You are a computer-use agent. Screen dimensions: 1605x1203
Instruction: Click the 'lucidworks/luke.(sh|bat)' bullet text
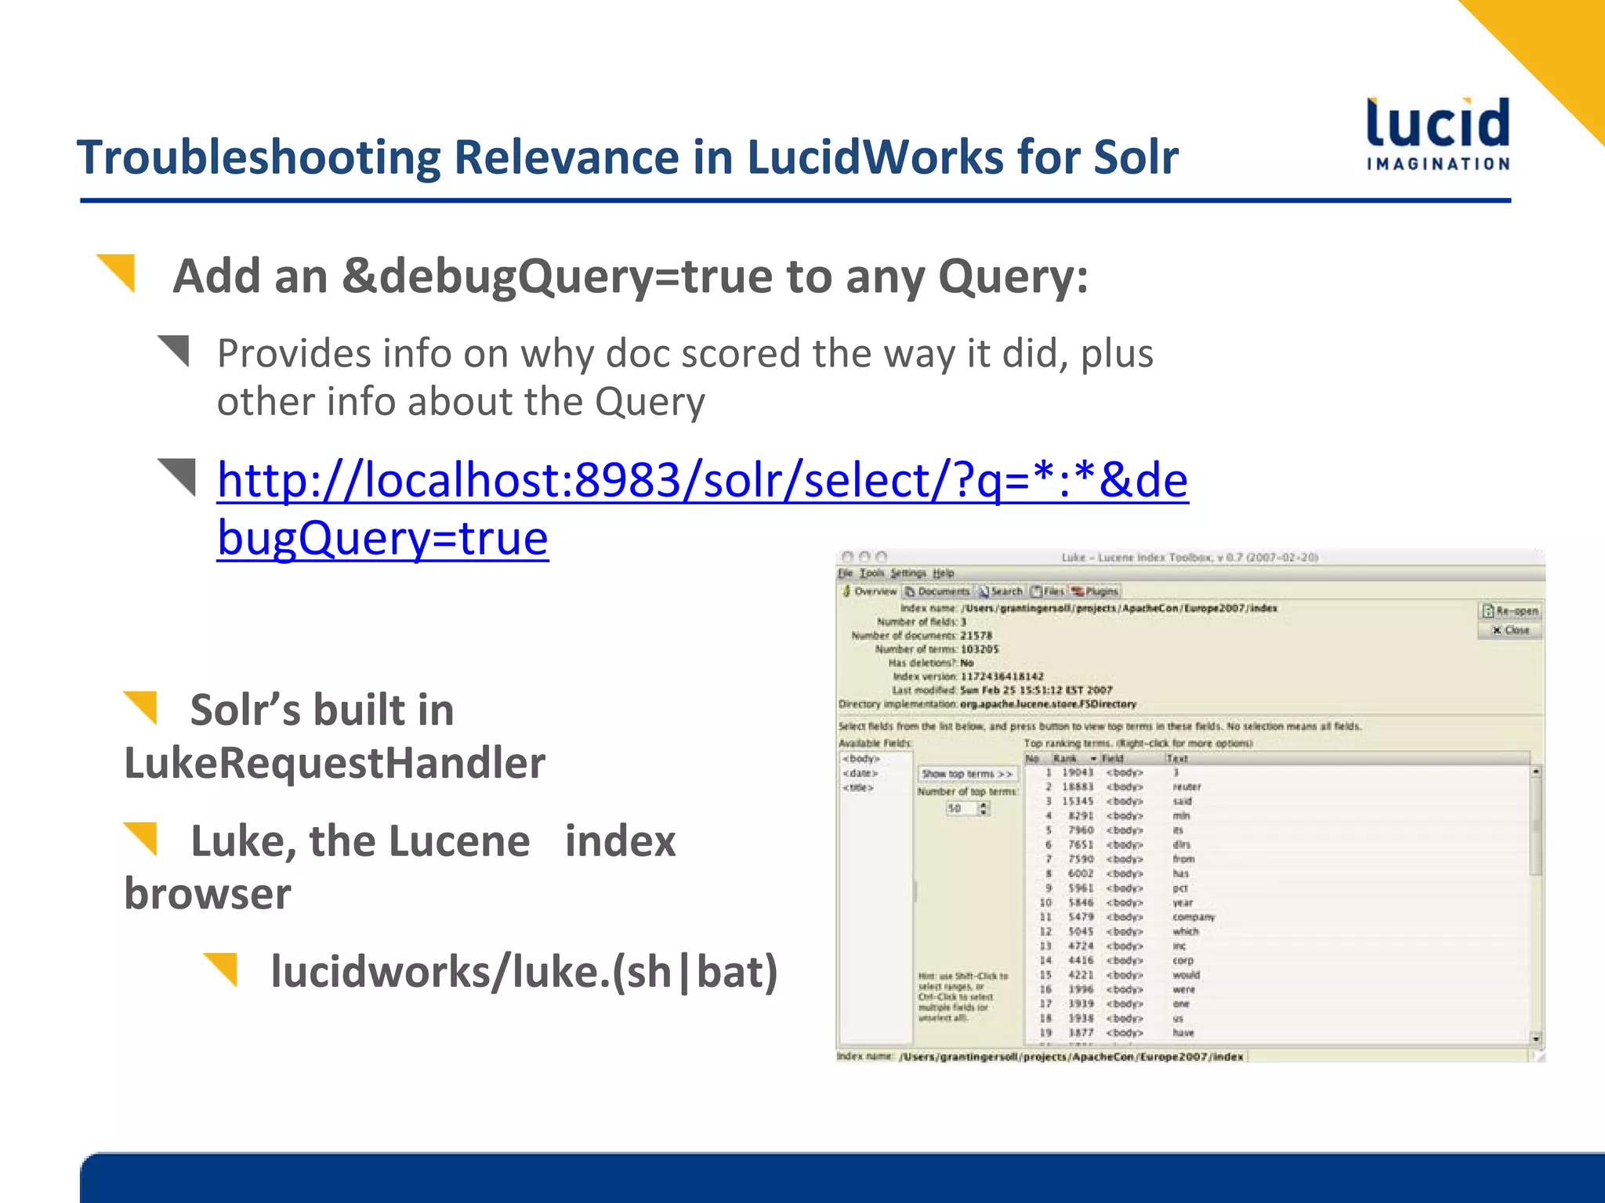click(524, 971)
